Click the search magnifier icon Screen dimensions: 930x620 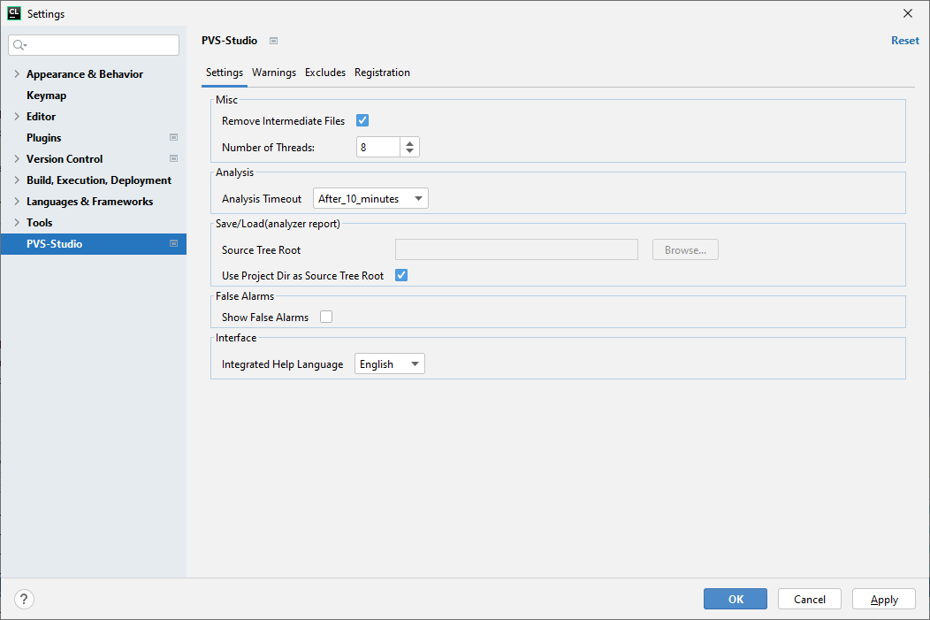pos(19,45)
